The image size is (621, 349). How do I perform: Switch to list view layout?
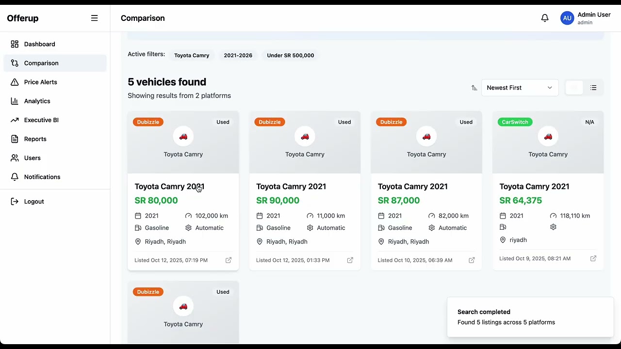pos(593,88)
